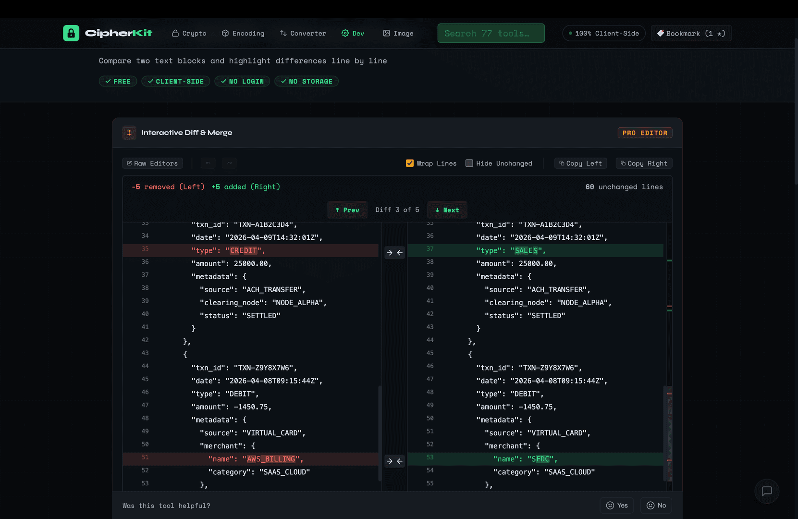798x519 pixels.
Task: Select removed left line 51 "name": "AWS_BILLING"
Action: pos(250,459)
